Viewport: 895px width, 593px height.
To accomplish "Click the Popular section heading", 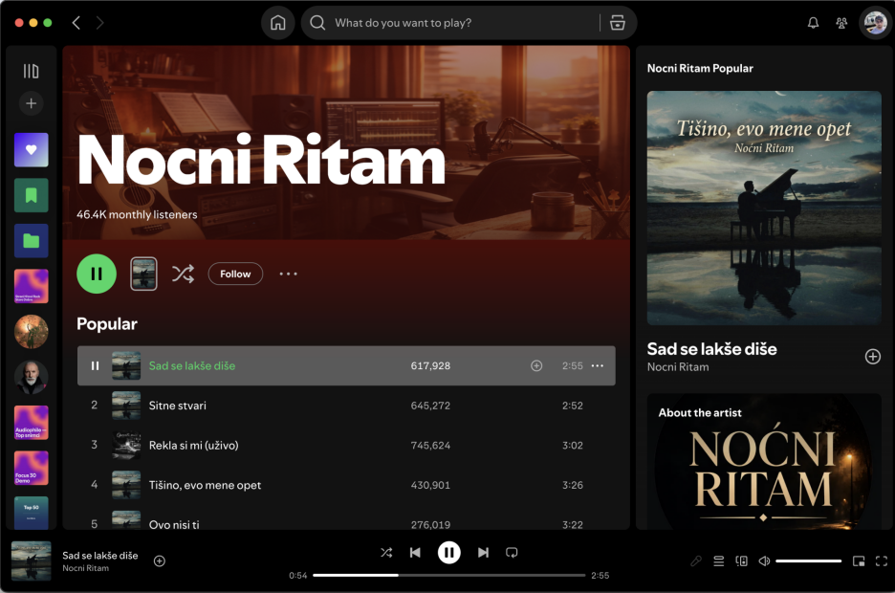I will (107, 323).
